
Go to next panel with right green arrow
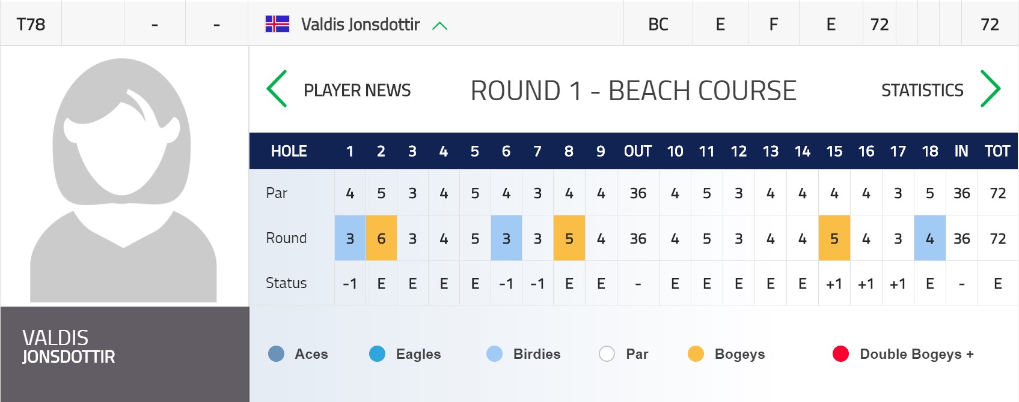click(x=990, y=89)
